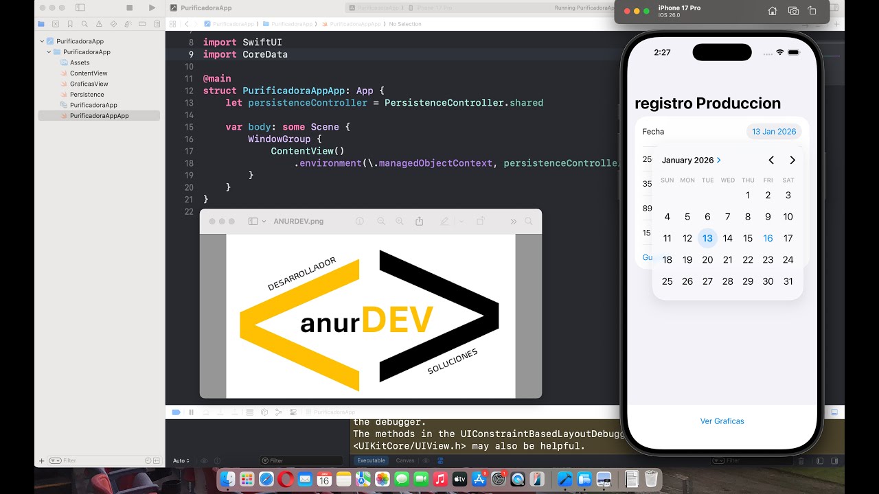The image size is (879, 494).
Task: Open the Trash in the Dock
Action: 652,479
